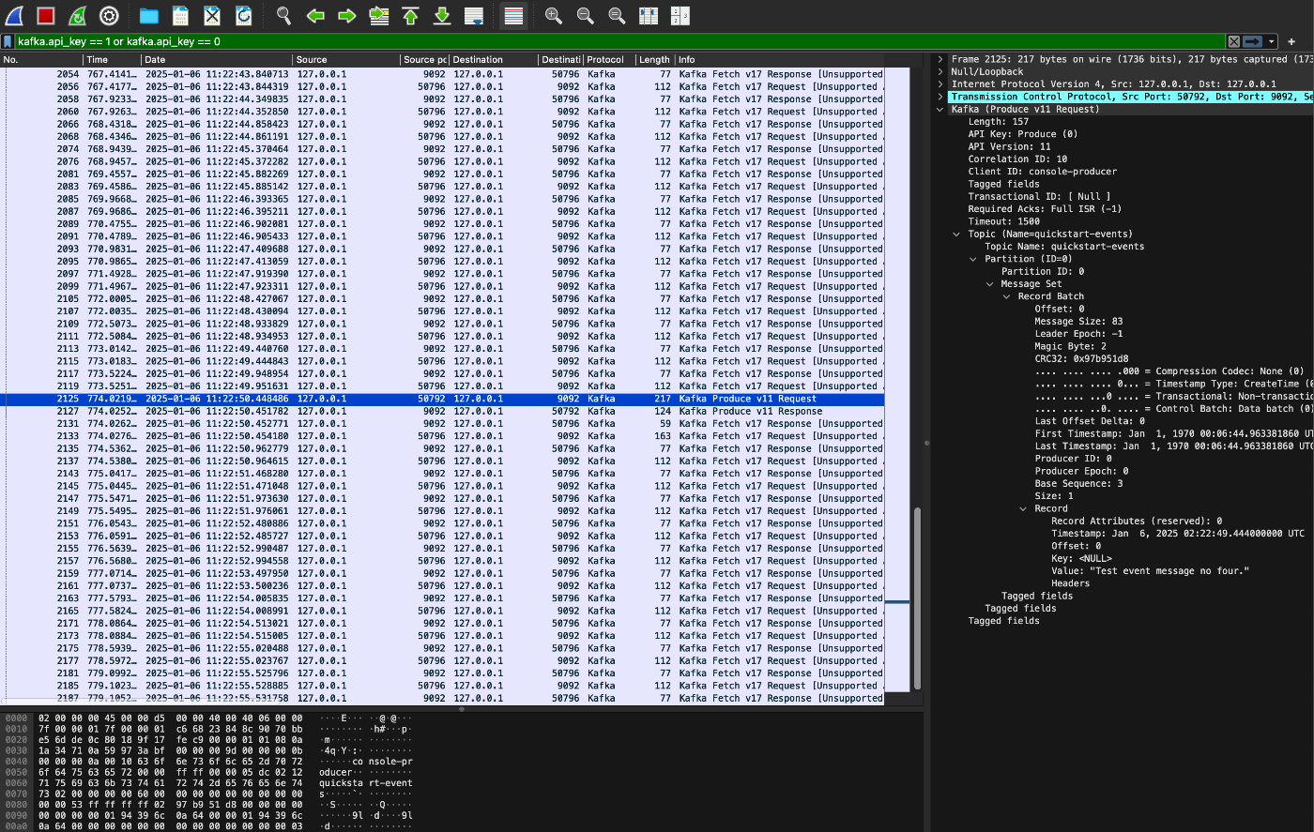Select packet number 2133 row
Viewport: 1314px width, 832px height.
tap(442, 436)
